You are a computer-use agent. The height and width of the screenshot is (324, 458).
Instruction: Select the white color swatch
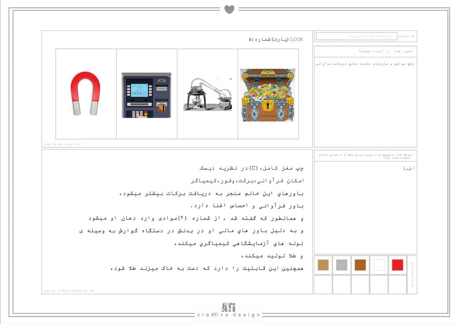coord(379,265)
